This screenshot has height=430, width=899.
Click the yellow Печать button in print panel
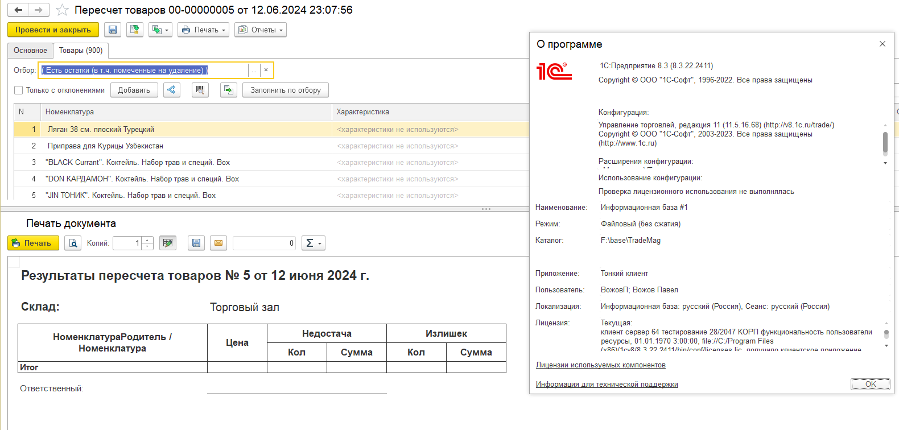click(33, 243)
